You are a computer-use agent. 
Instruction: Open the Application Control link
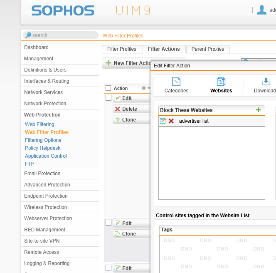pyautogui.click(x=46, y=156)
